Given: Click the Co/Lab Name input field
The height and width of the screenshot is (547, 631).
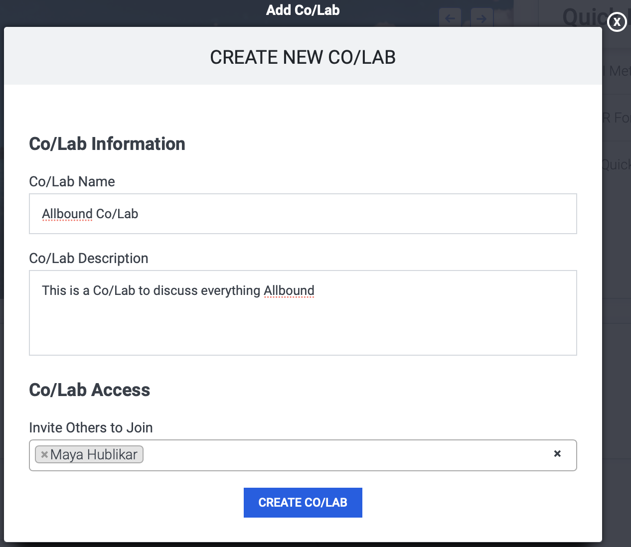Looking at the screenshot, I should tap(303, 214).
